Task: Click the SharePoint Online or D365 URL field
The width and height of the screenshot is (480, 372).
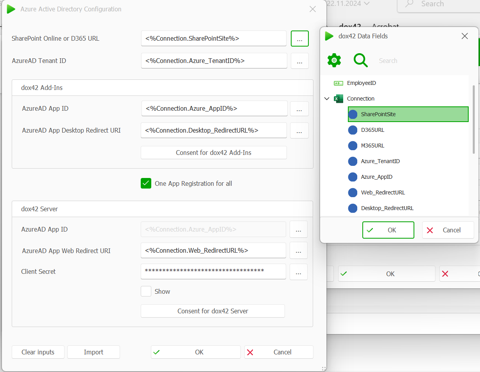Action: coord(214,38)
